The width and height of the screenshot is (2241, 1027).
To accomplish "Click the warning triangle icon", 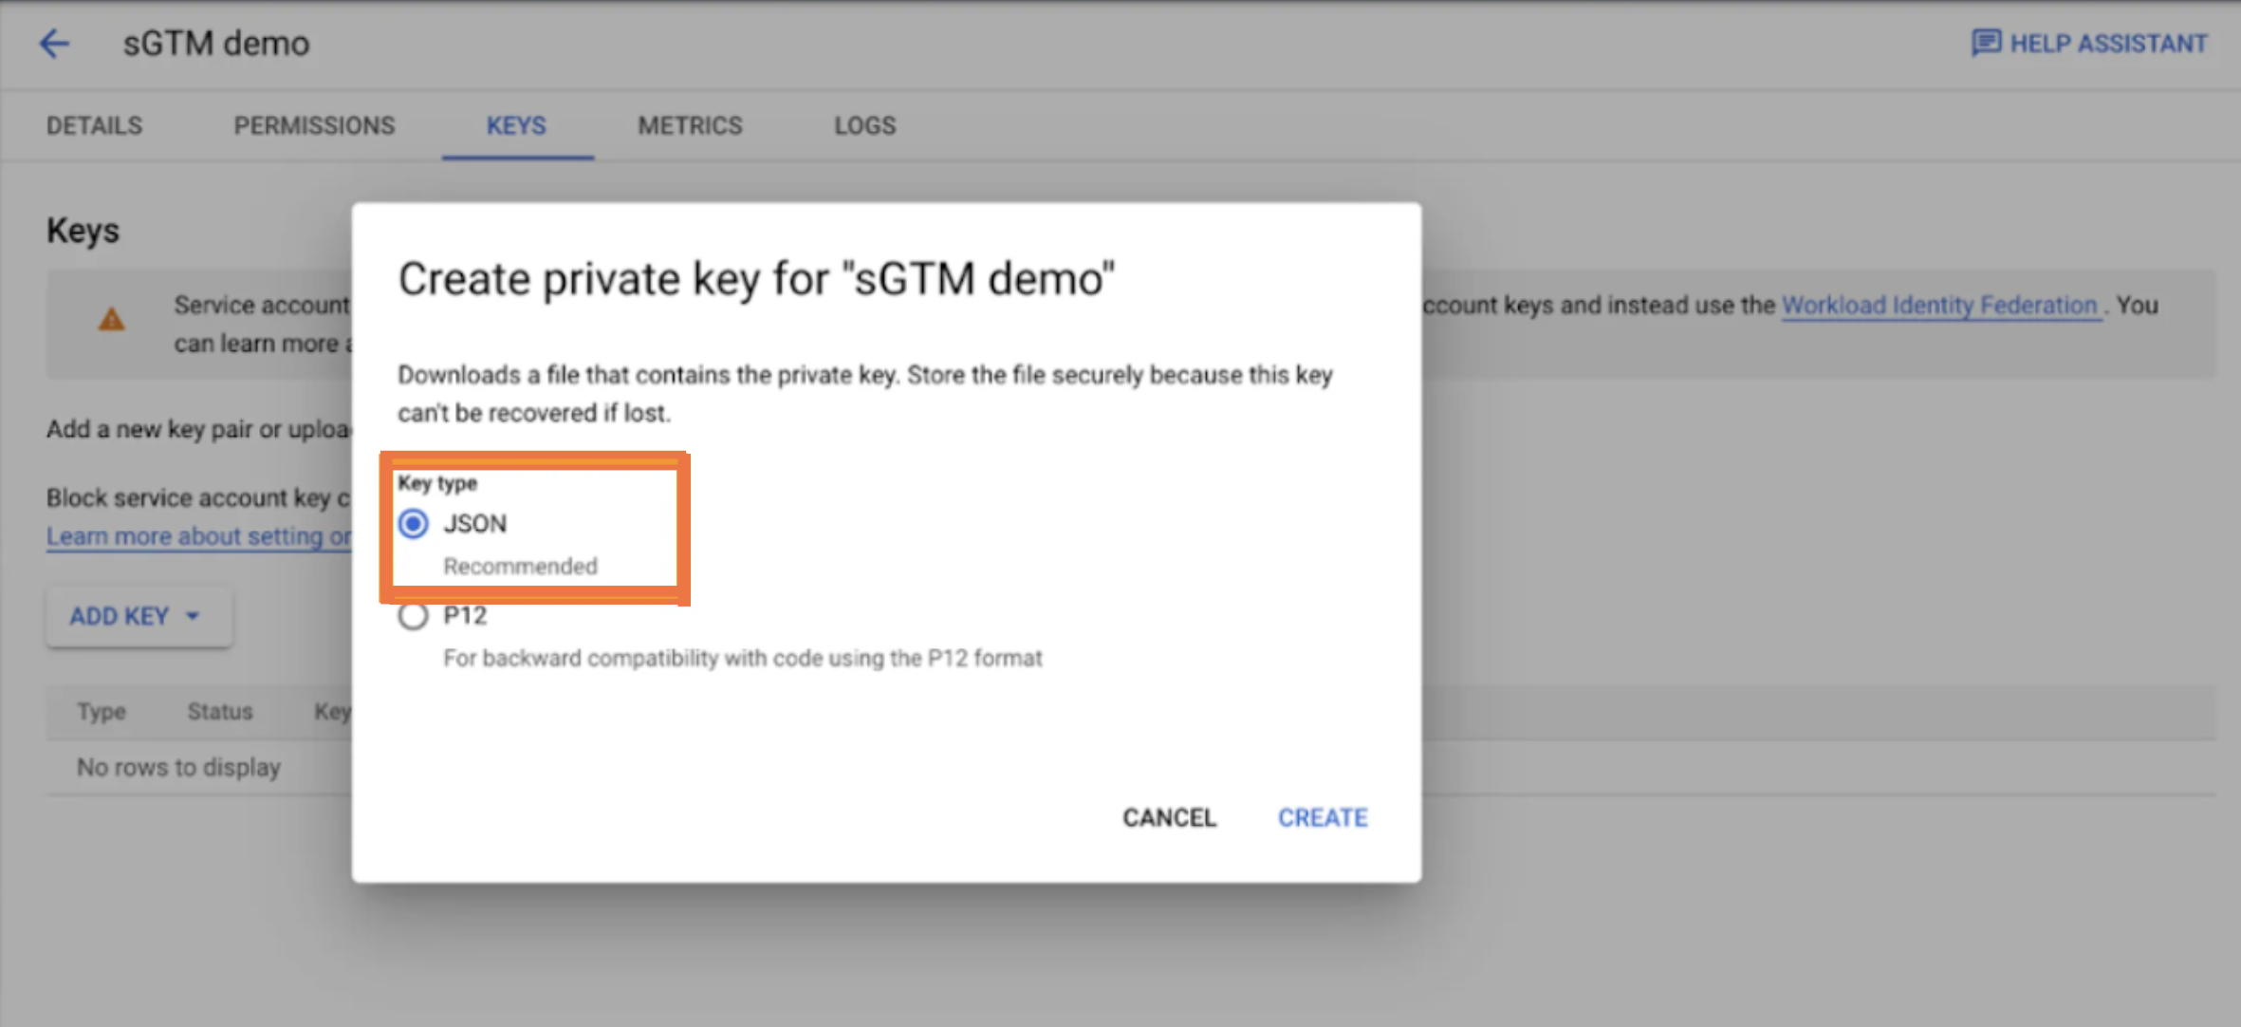I will coord(112,320).
